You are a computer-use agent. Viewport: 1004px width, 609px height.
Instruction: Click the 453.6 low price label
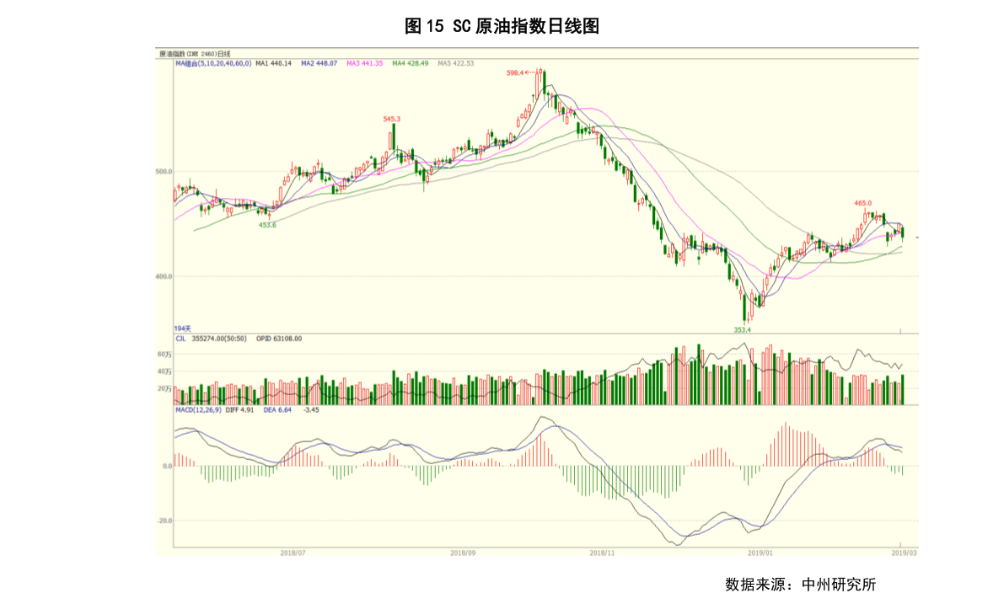click(x=267, y=225)
